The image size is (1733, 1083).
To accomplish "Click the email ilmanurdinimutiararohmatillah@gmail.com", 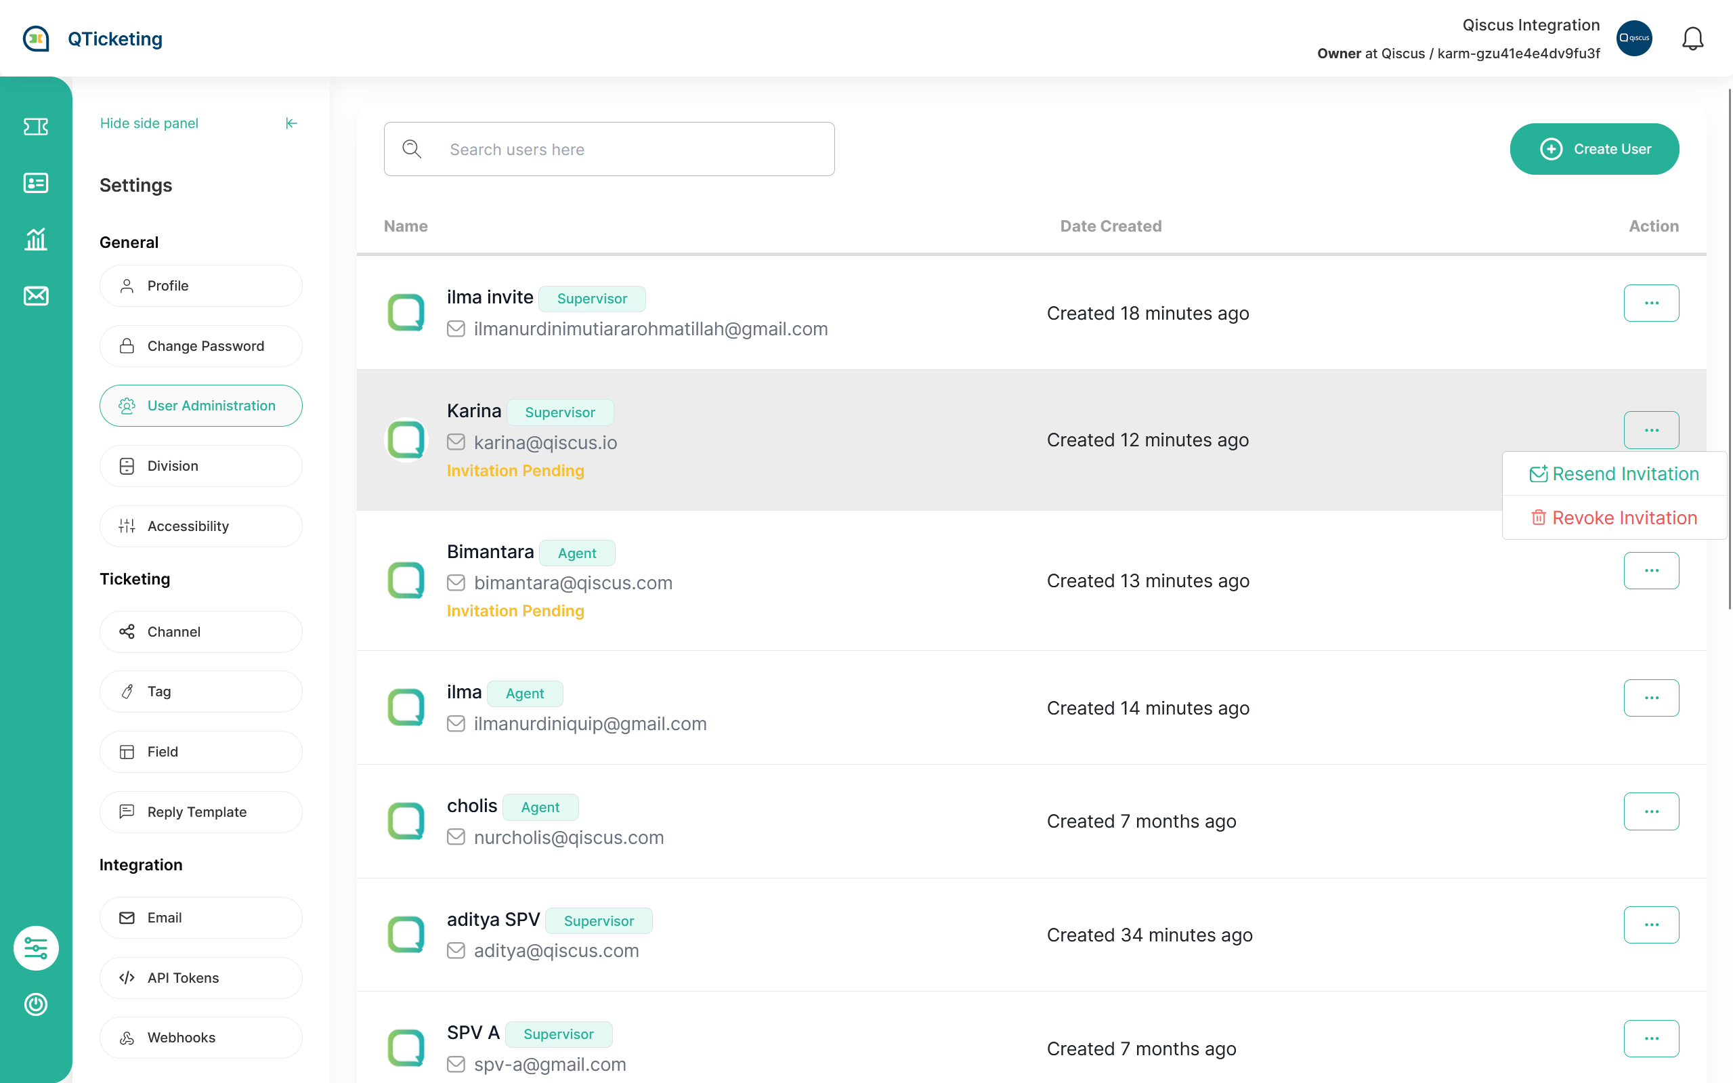I will click(651, 328).
